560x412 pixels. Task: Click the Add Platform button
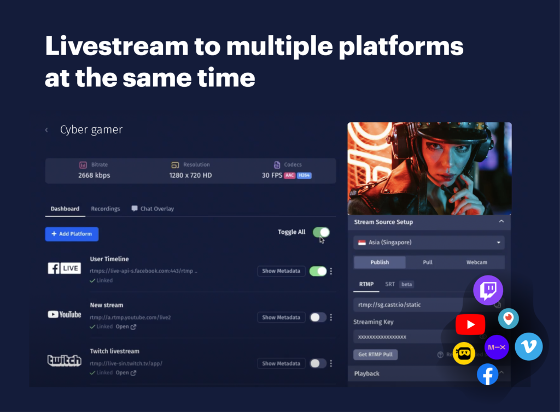point(72,234)
